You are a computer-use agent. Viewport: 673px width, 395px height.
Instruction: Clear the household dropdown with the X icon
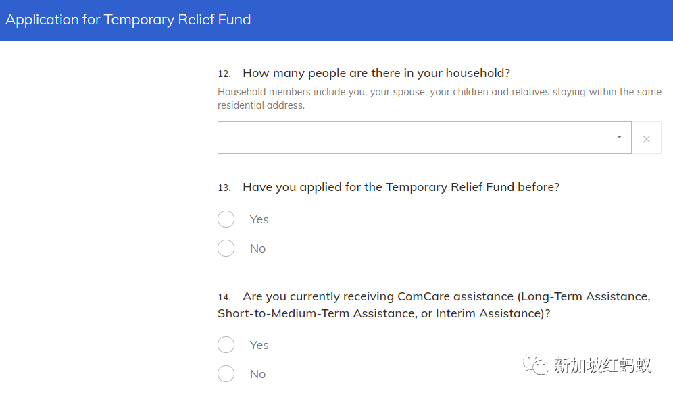coord(646,138)
